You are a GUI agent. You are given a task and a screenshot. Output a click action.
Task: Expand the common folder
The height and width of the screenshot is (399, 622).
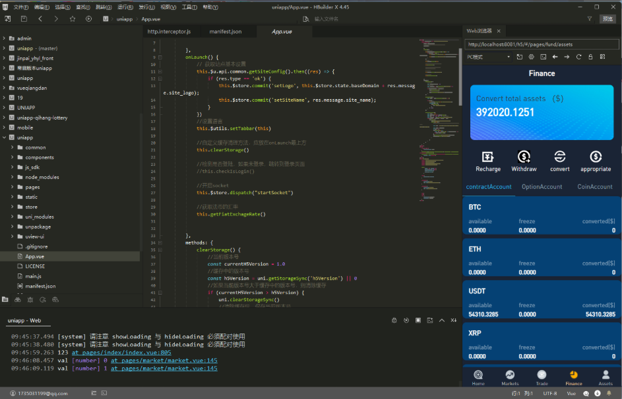pyautogui.click(x=12, y=147)
